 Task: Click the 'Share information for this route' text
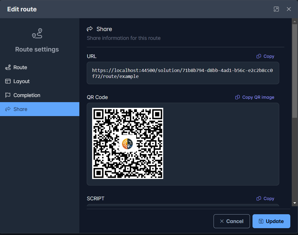pyautogui.click(x=124, y=38)
